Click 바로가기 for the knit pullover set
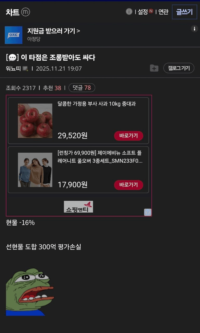Image resolution: width=200 pixels, height=333 pixels. point(128,185)
